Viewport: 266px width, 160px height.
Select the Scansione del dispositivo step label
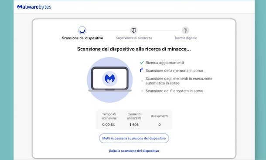click(82, 38)
